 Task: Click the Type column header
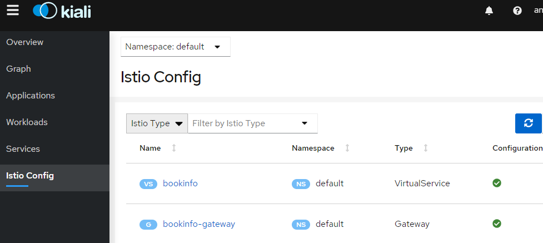click(403, 148)
